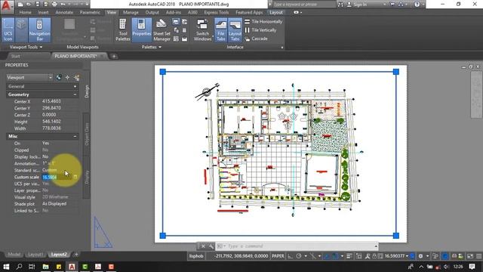
Task: Collapse the Geometry properties section
Action: pos(75,94)
